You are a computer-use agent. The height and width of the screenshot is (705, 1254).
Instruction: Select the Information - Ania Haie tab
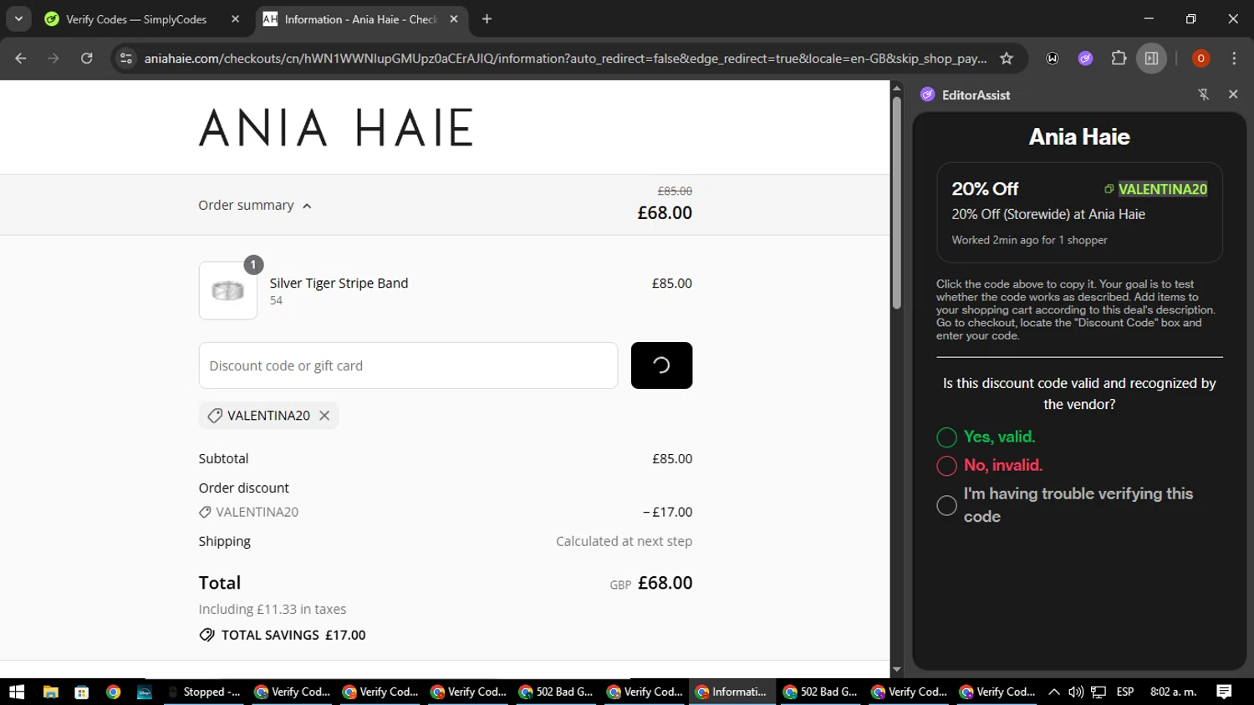pos(361,18)
